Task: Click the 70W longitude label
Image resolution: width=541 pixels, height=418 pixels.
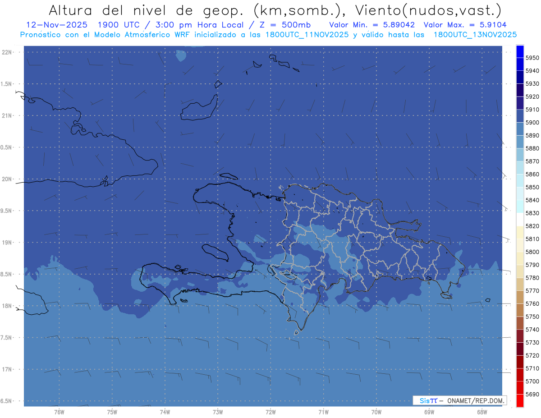Action: 376,412
